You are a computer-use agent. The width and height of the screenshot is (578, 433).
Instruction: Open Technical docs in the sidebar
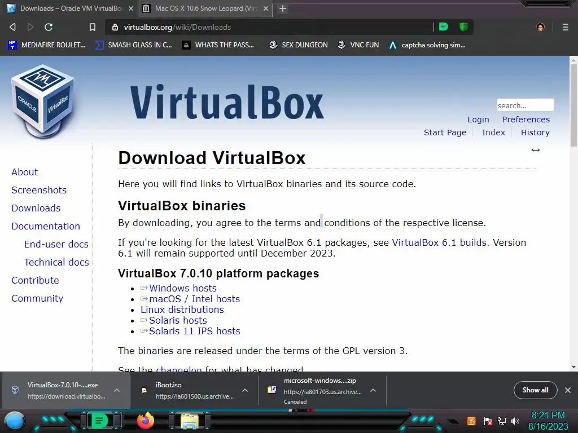pyautogui.click(x=56, y=262)
